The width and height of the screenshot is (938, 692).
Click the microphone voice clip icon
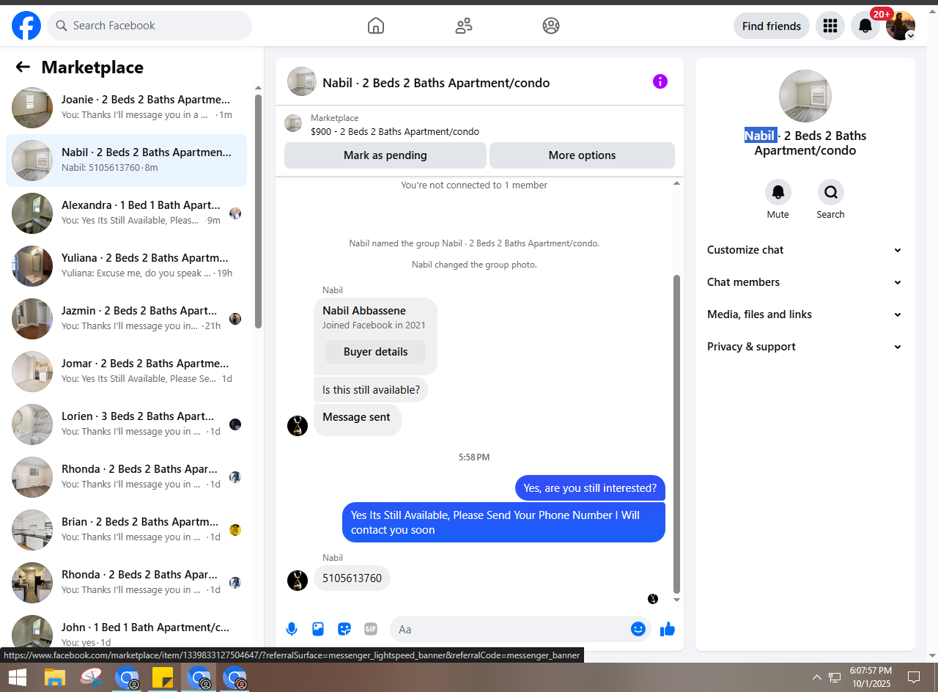(x=292, y=629)
